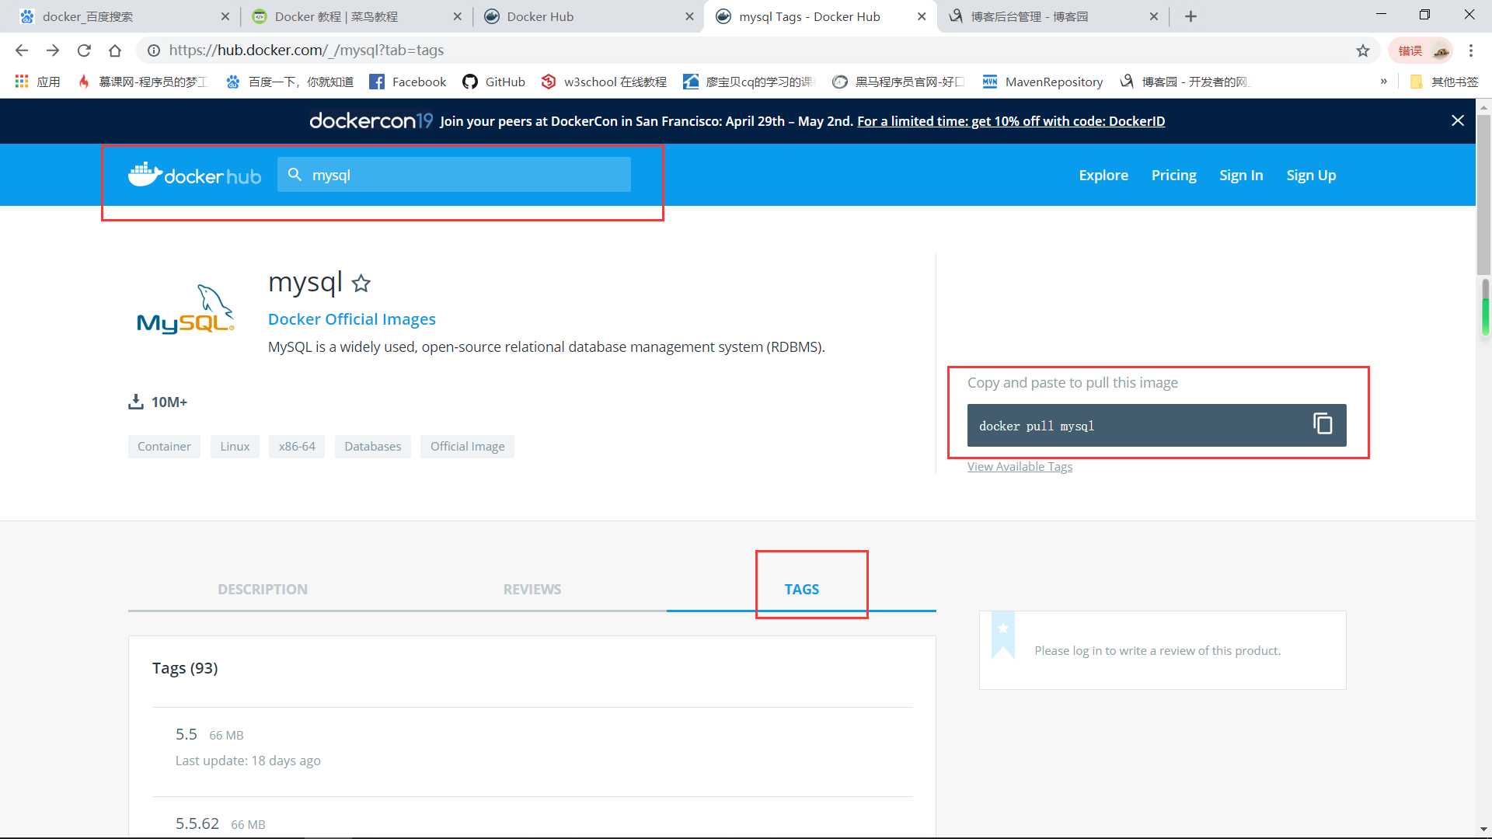Click the 错误 profile error button

[1421, 50]
